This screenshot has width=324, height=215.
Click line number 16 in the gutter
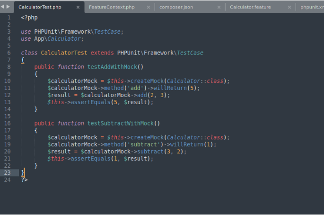[8, 123]
